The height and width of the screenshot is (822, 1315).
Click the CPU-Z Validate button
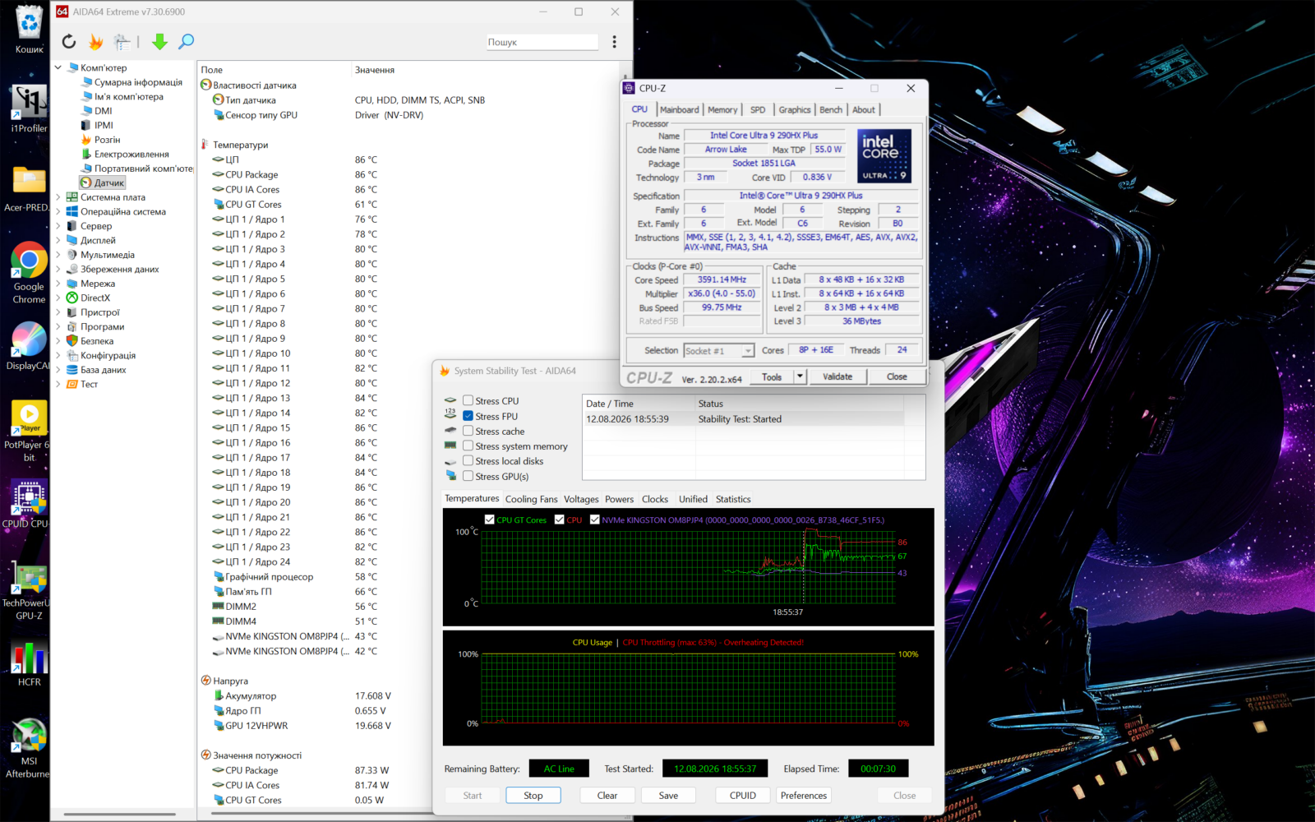837,376
